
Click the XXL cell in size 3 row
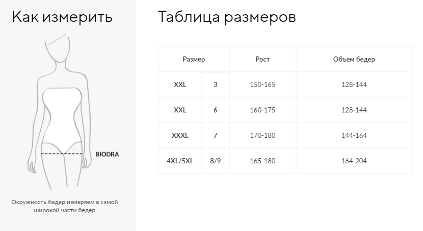pyautogui.click(x=180, y=84)
